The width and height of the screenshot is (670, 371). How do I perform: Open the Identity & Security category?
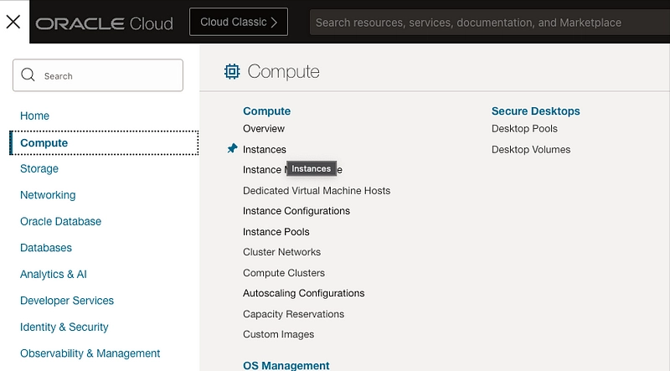coord(64,327)
